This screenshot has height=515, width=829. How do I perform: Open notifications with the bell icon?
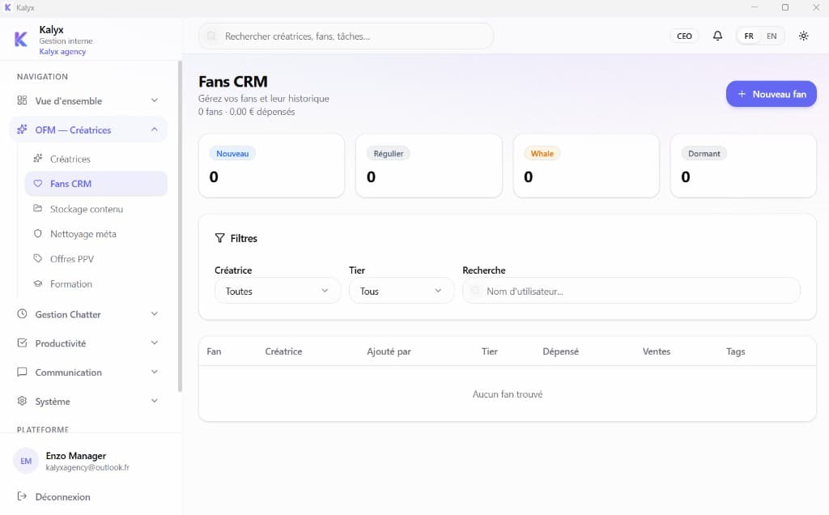click(717, 36)
